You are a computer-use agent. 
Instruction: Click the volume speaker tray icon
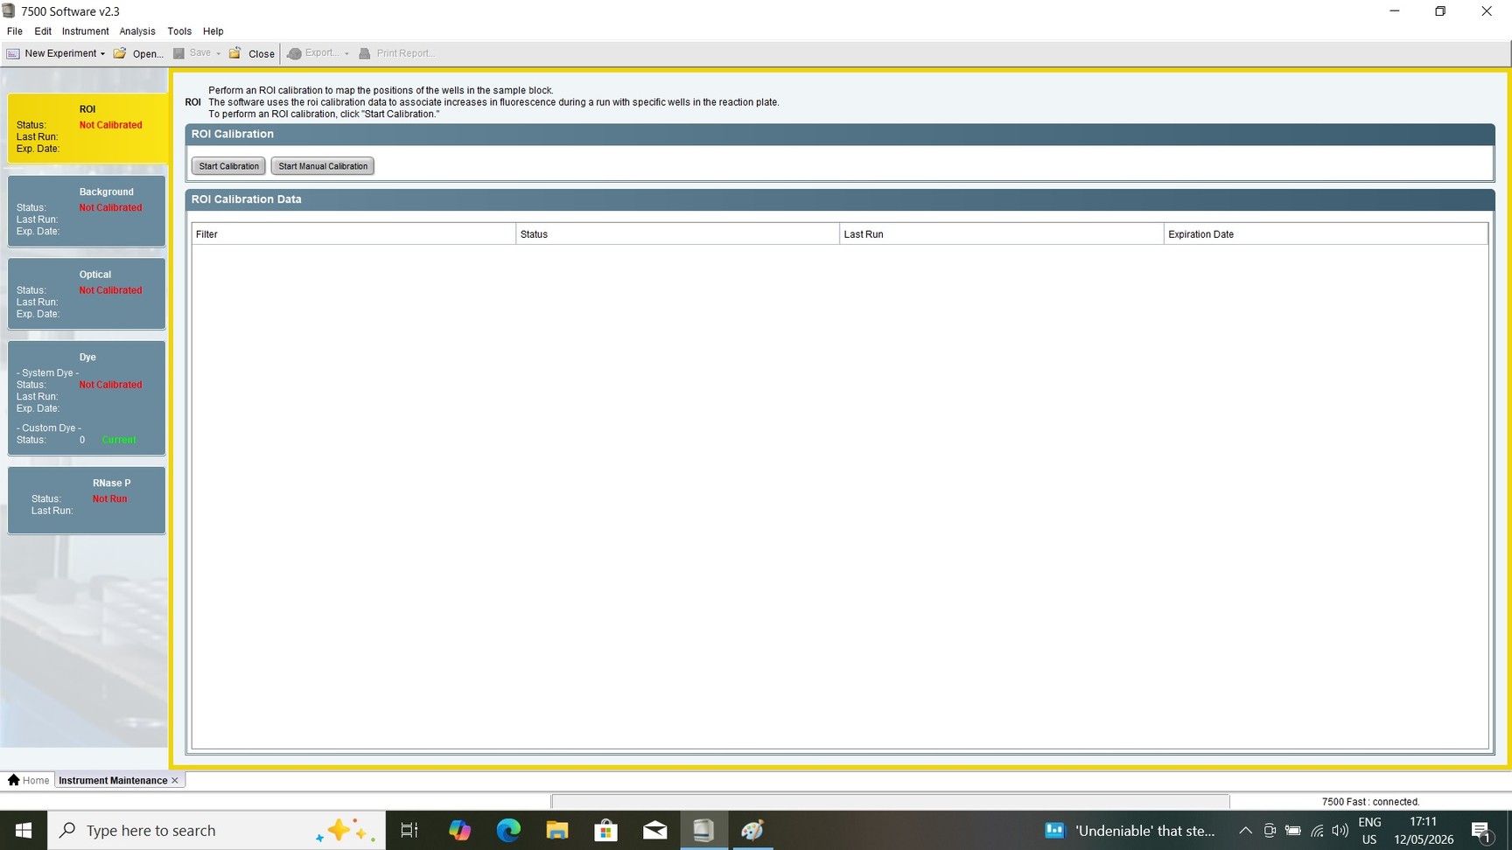1340,830
